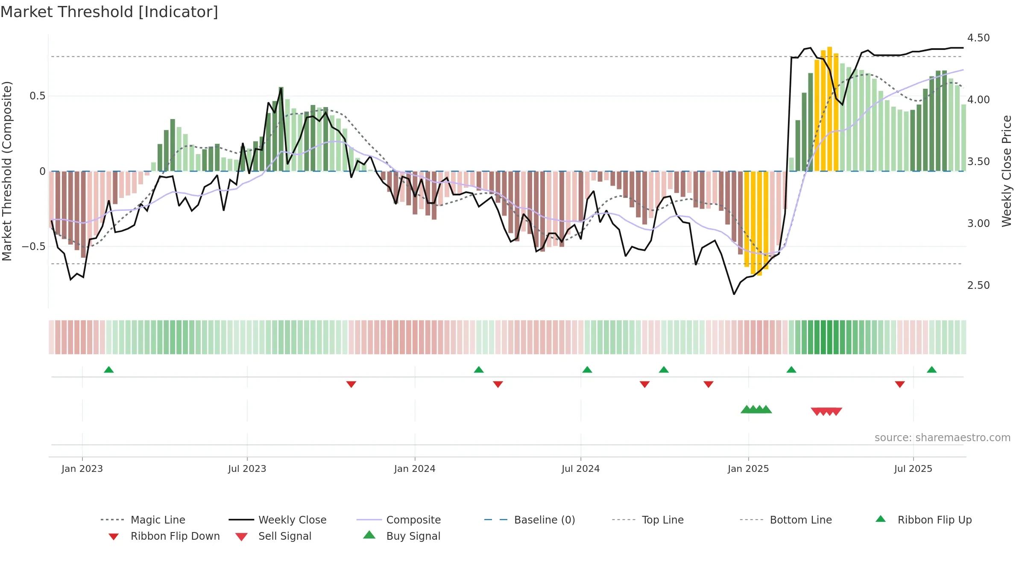Click the Jan 2023 x-axis label
Screen dimensions: 1025x576
tap(82, 468)
